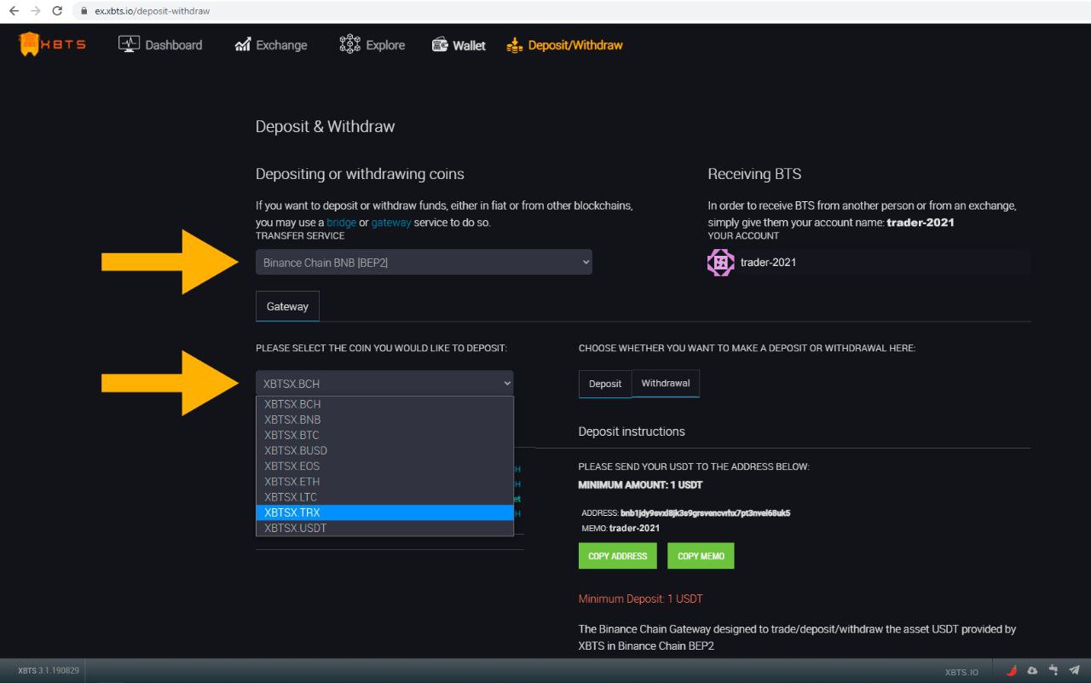Choose XBTSX.BNB from the list

[384, 420]
